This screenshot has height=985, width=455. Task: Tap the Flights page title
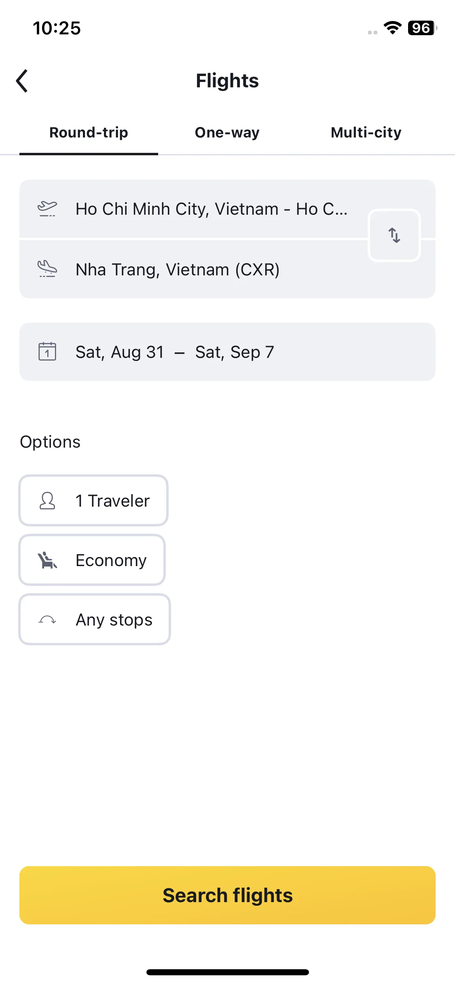click(x=227, y=81)
